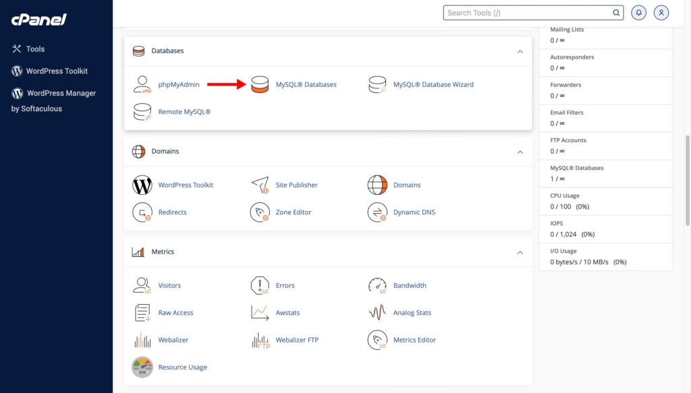Image resolution: width=691 pixels, height=393 pixels.
Task: Click the Mailing Lists statistic label
Action: [567, 29]
